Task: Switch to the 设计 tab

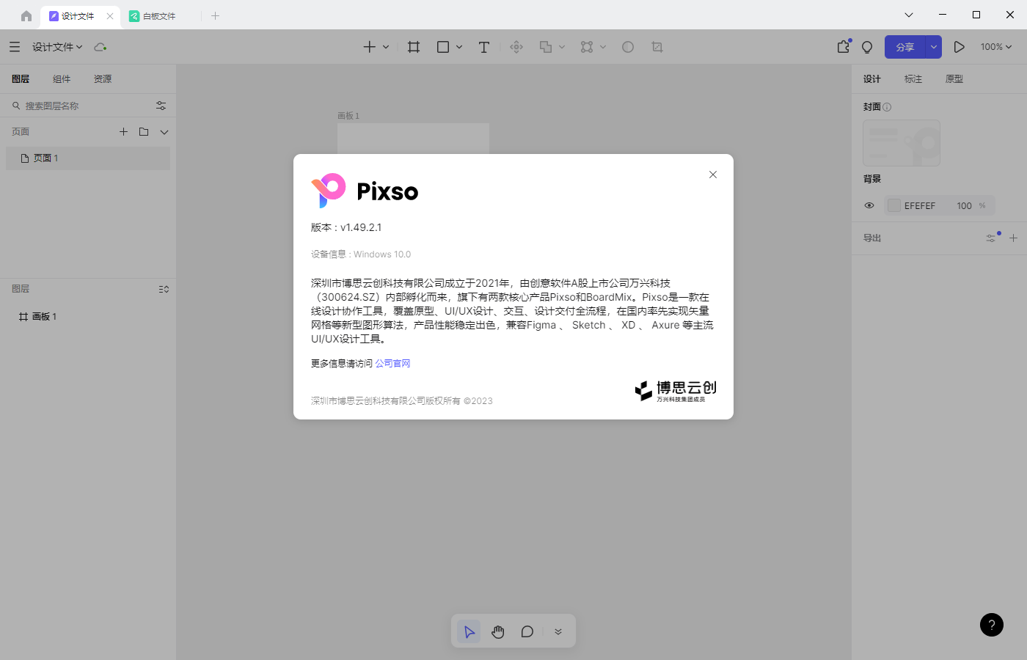Action: coord(872,79)
